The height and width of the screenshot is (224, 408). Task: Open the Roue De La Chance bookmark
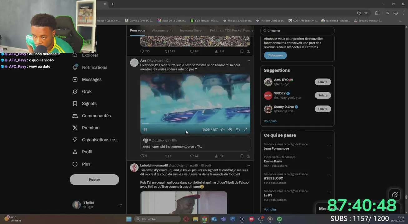click(172, 21)
